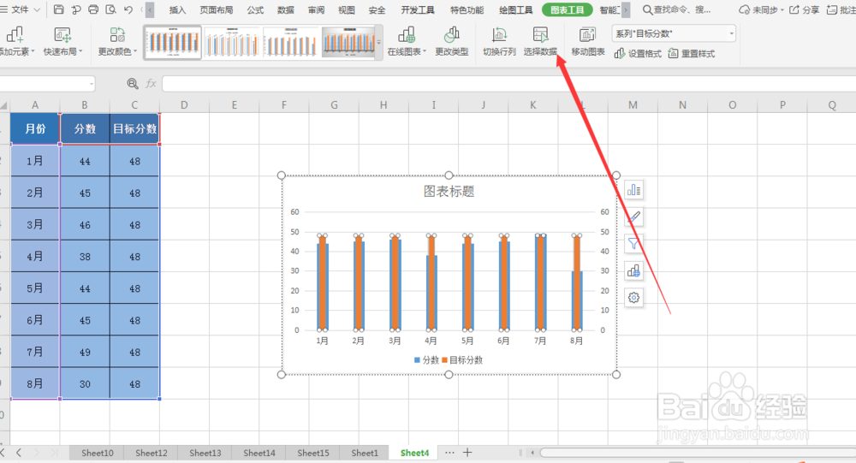Open the Change Colors (更改颜色) tool
This screenshot has height=463, width=856.
click(117, 42)
